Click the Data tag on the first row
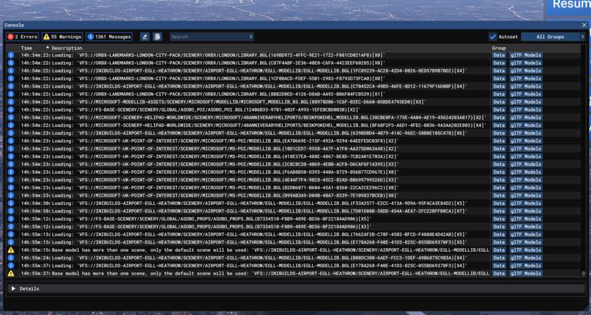Screen dimensions: 591x315 pos(499,55)
